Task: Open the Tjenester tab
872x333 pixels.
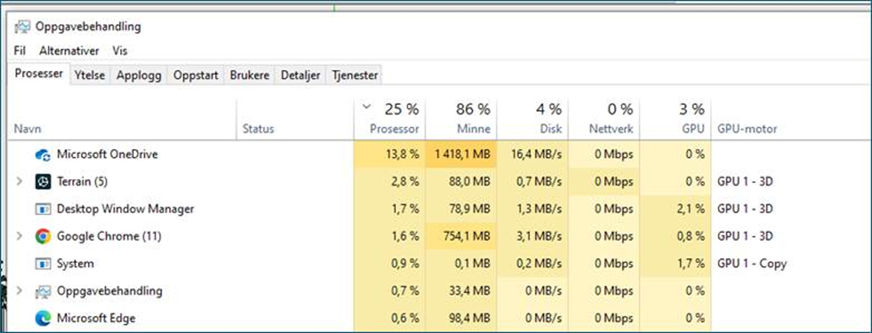Action: click(x=355, y=75)
